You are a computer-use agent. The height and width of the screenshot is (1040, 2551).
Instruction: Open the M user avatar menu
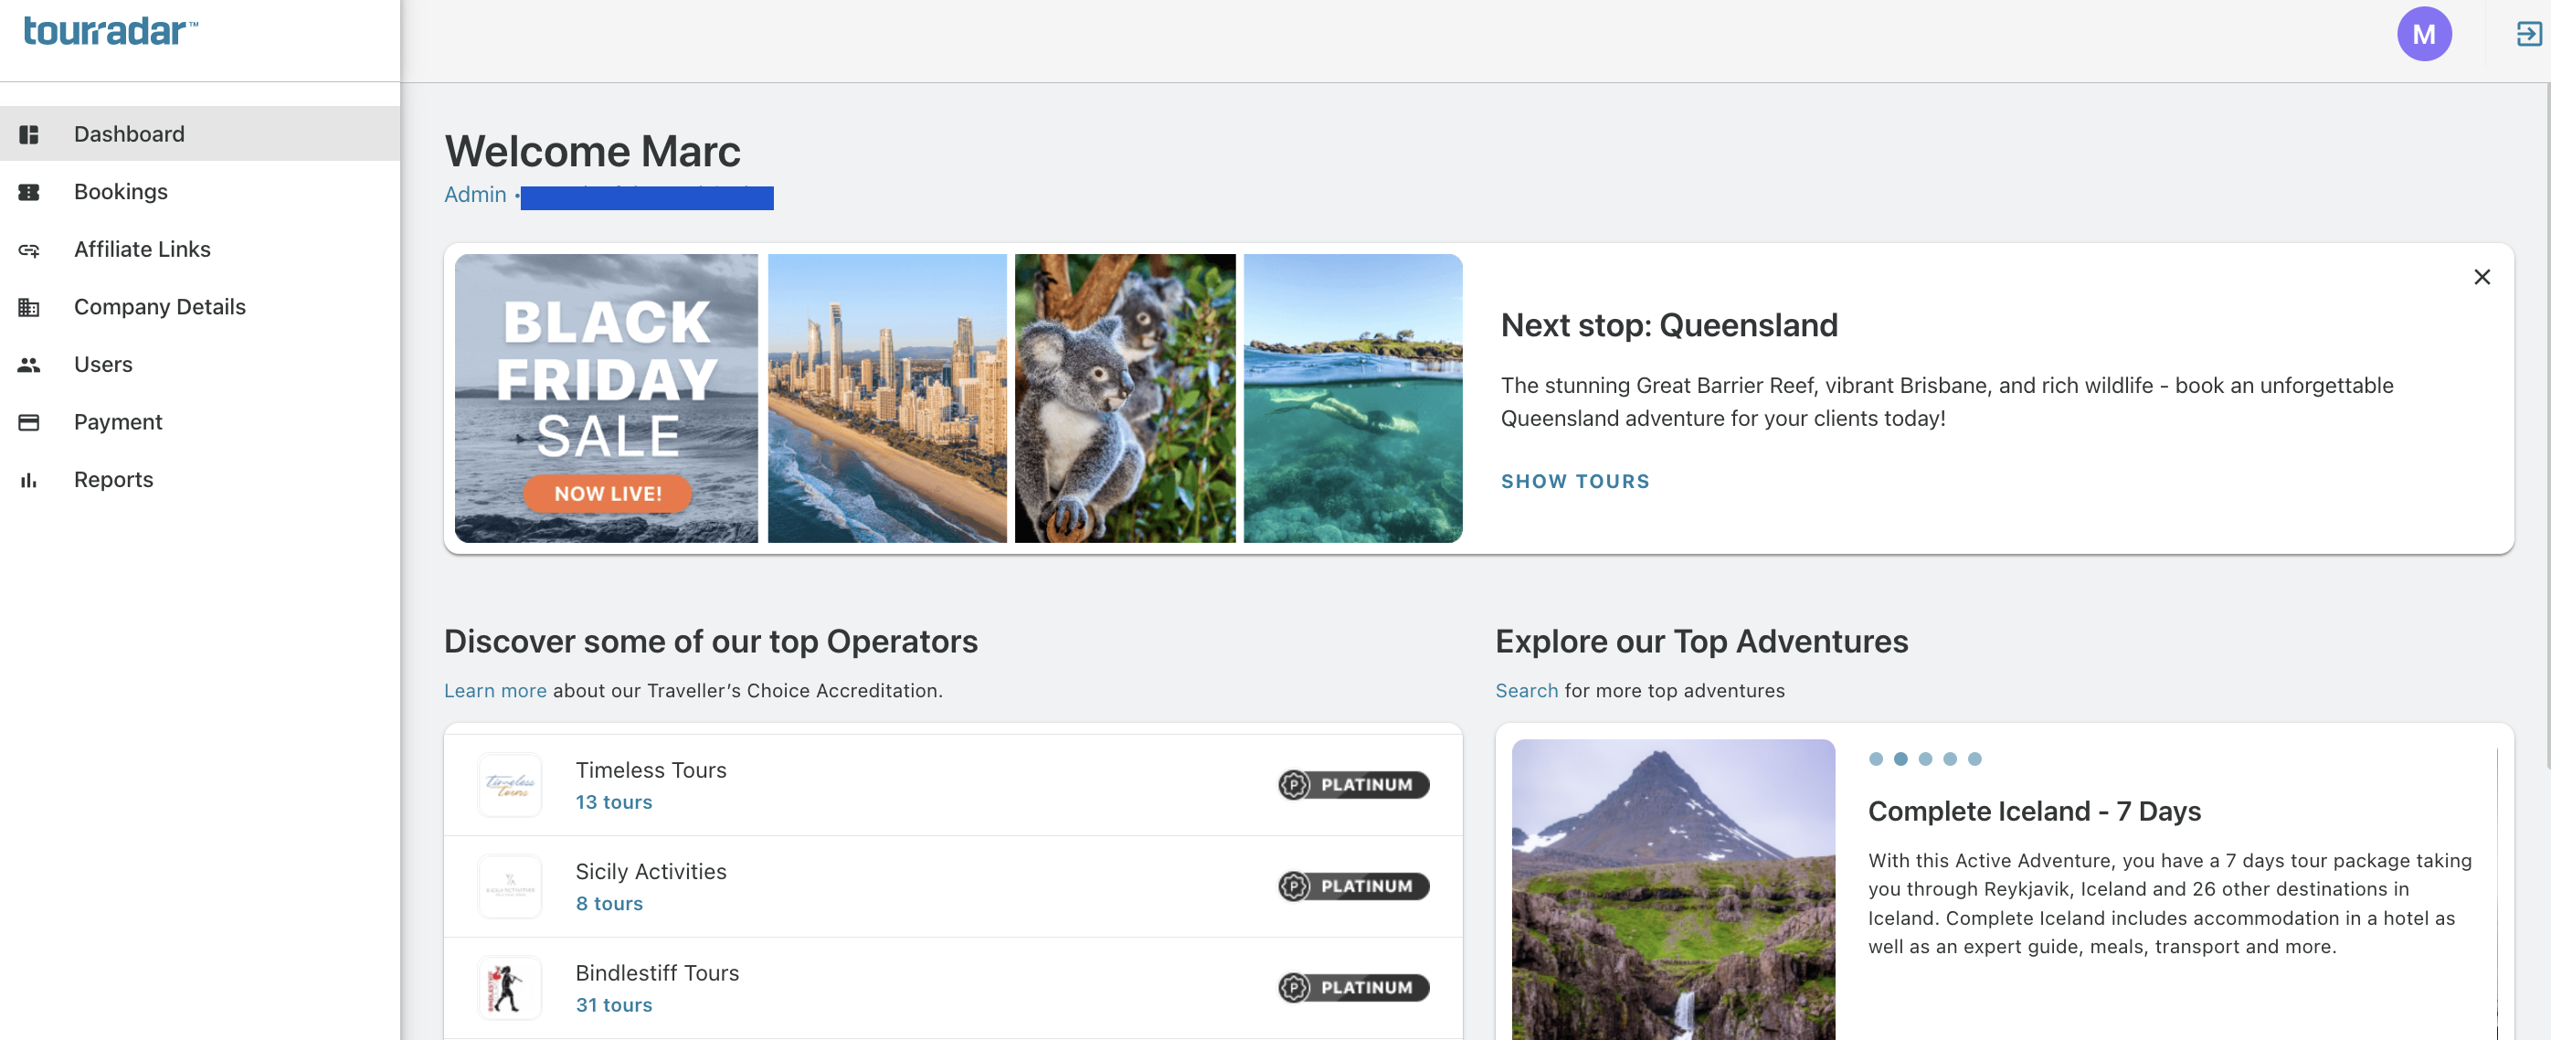(x=2423, y=34)
